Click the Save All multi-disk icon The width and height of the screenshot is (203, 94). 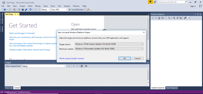pos(26,10)
